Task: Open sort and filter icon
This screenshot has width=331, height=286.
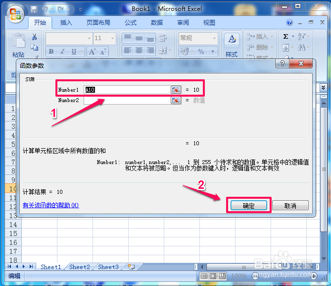Action: pyautogui.click(x=302, y=36)
